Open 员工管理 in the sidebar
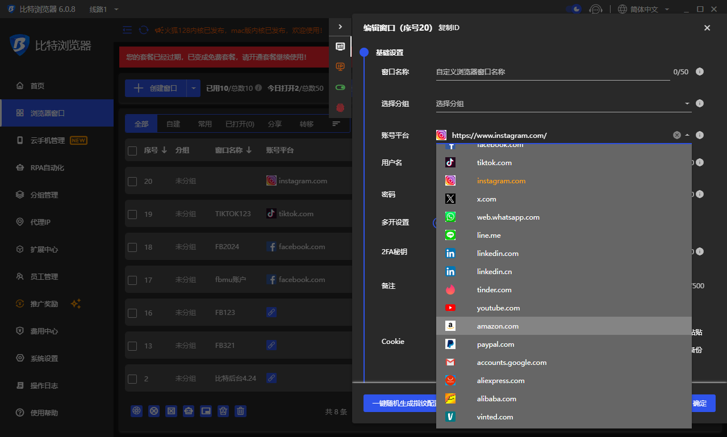Screen dimensions: 727x437 pyautogui.click(x=57, y=276)
